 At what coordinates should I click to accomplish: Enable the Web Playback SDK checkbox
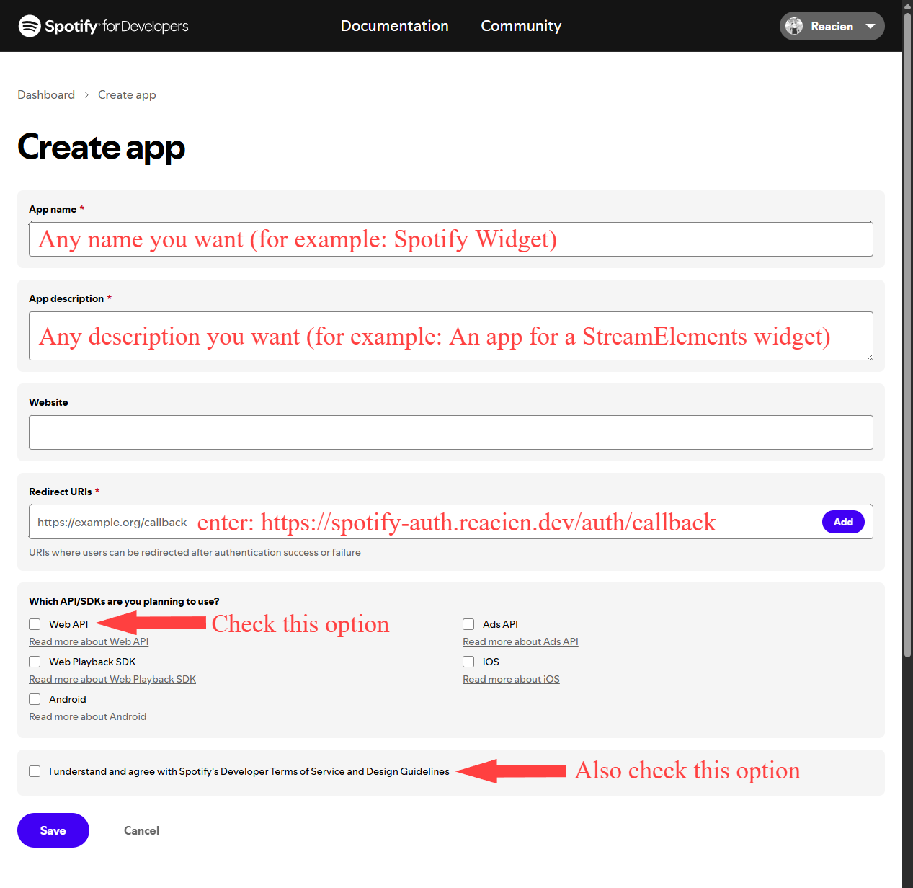point(35,662)
